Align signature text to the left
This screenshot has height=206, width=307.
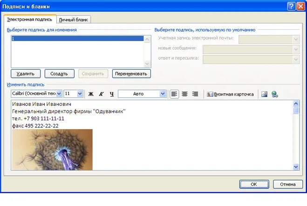174,94
